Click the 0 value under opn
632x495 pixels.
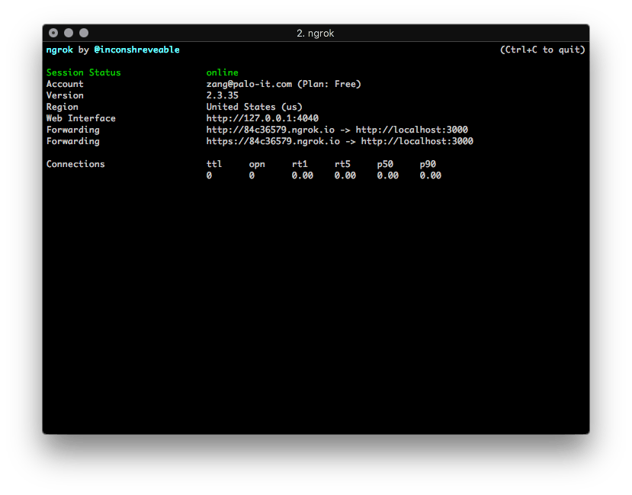coord(252,175)
